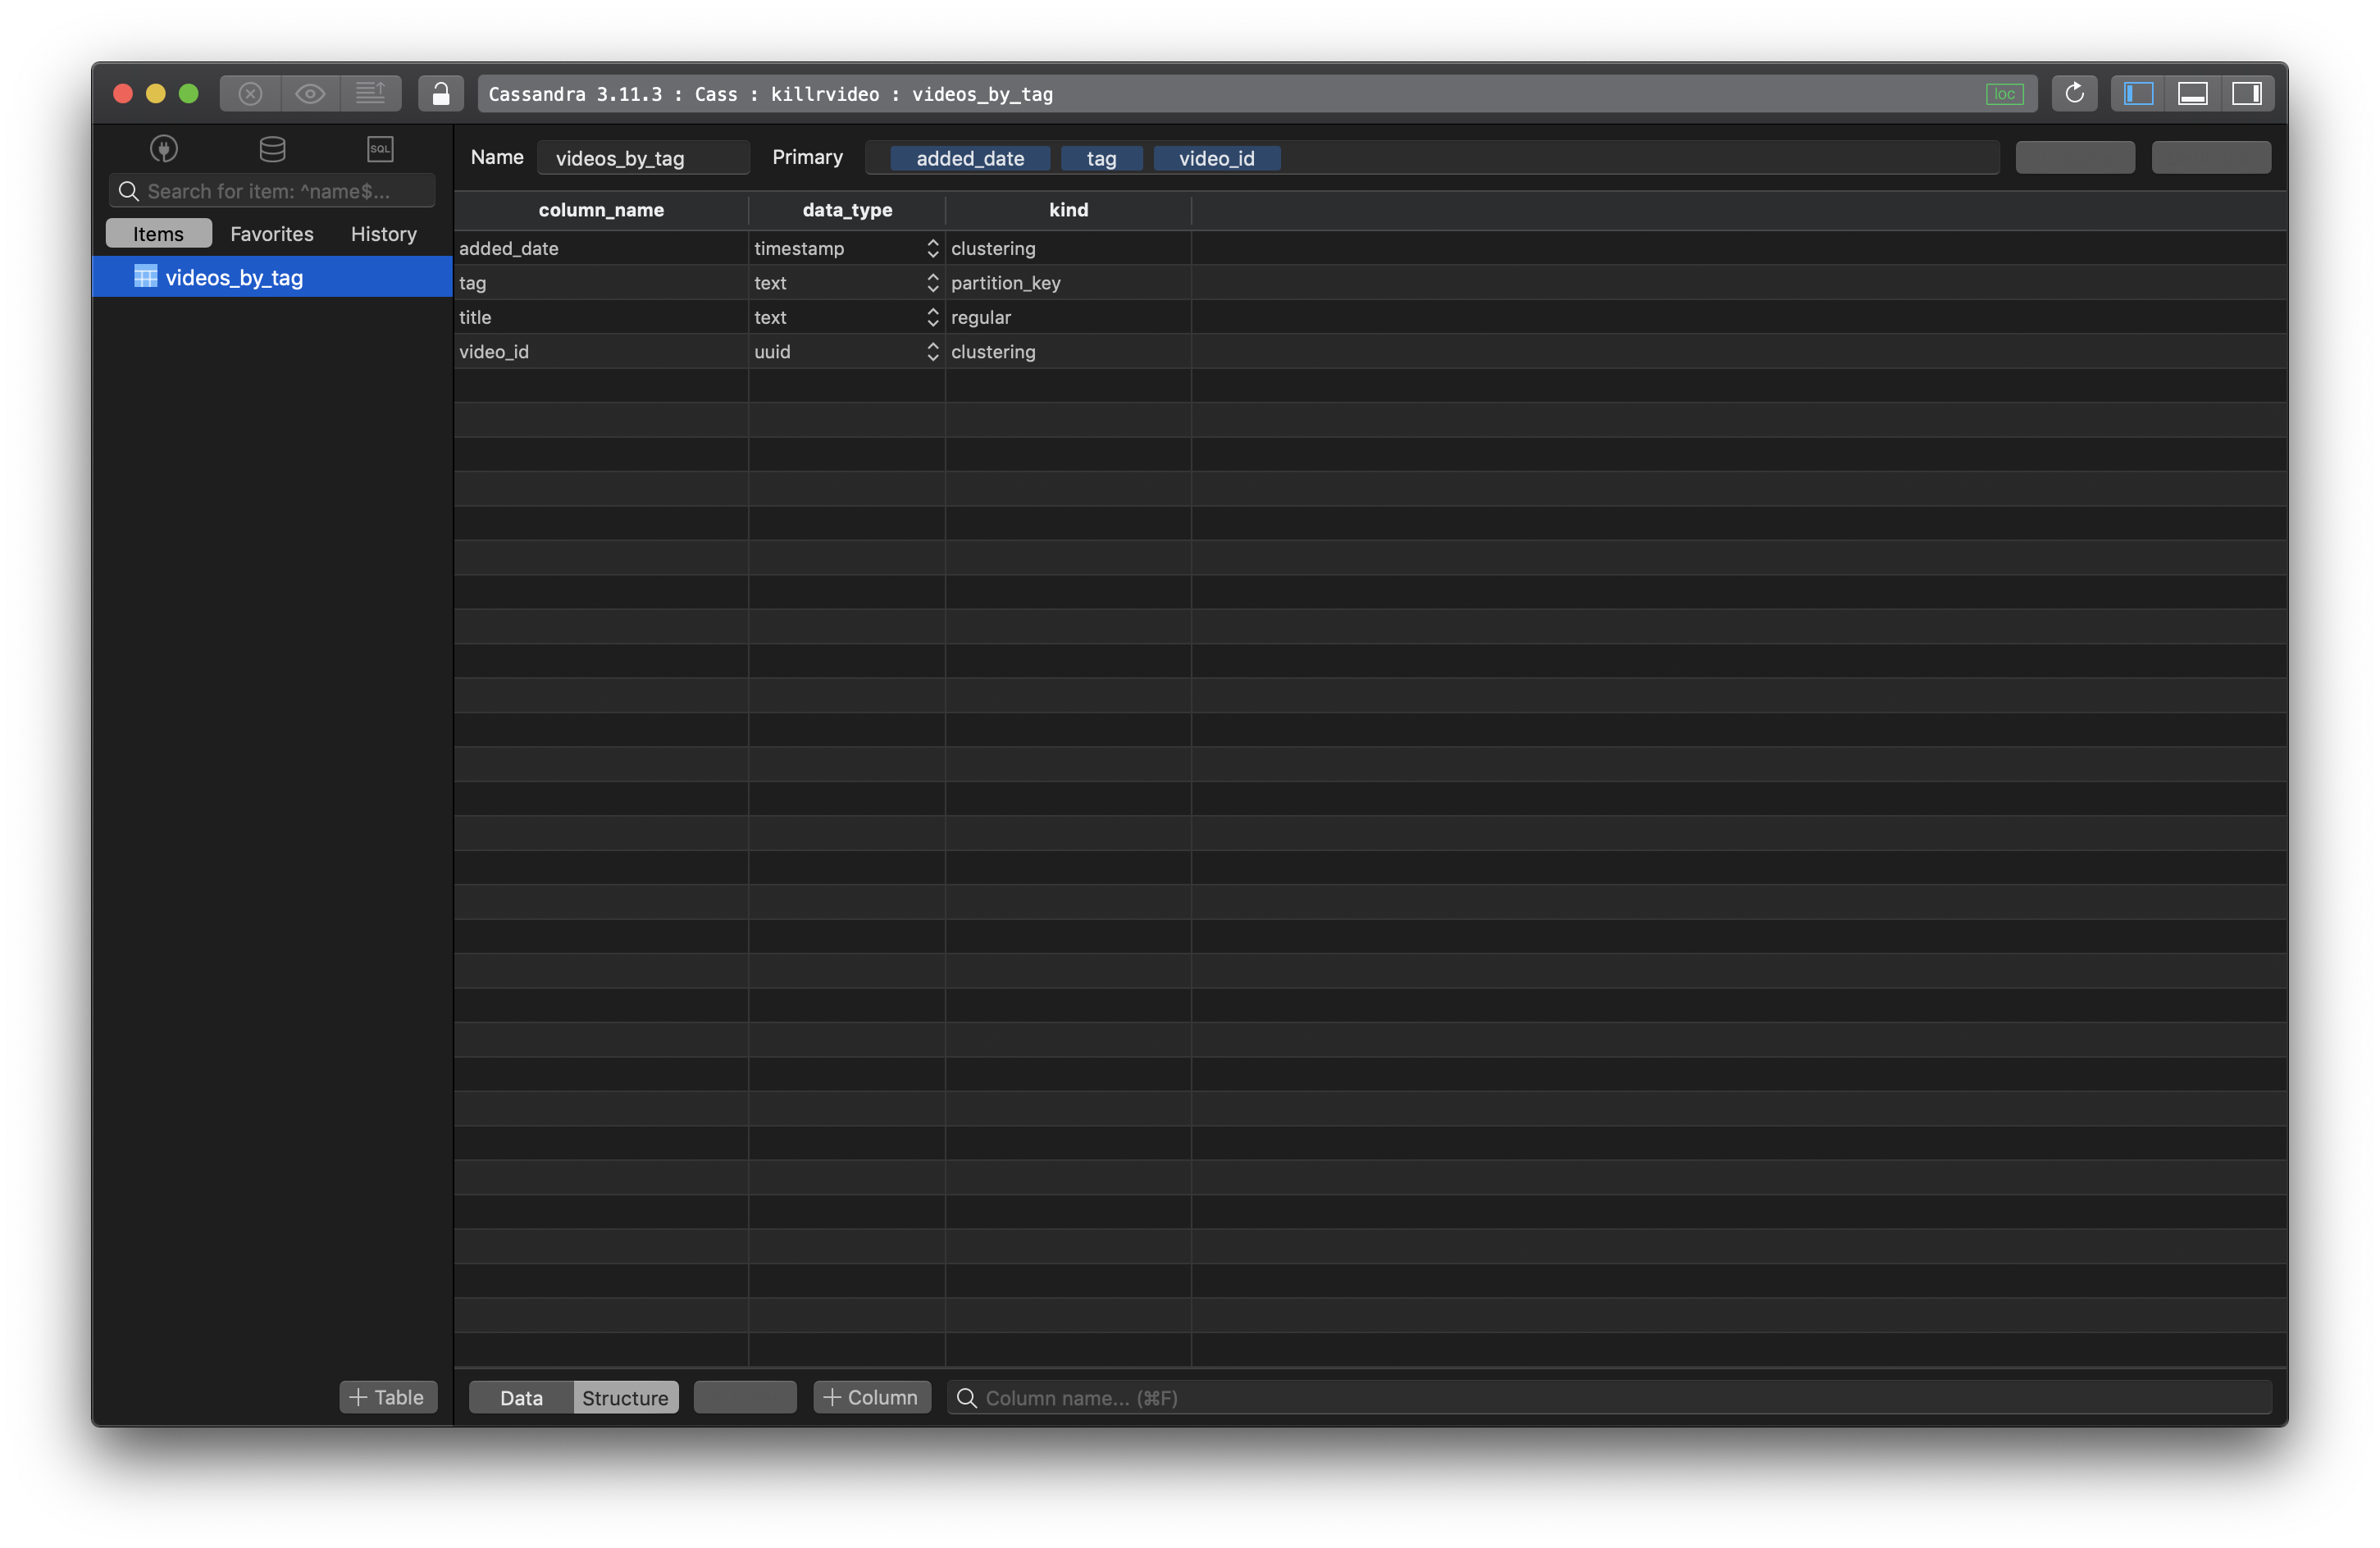Toggle the left sidebar panel
Screen dimensions: 2380x1548
coord(2138,94)
